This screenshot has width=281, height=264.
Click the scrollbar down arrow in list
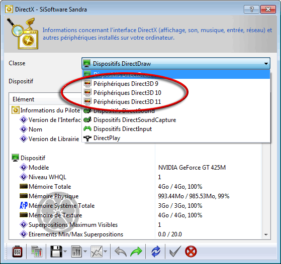(x=266, y=235)
